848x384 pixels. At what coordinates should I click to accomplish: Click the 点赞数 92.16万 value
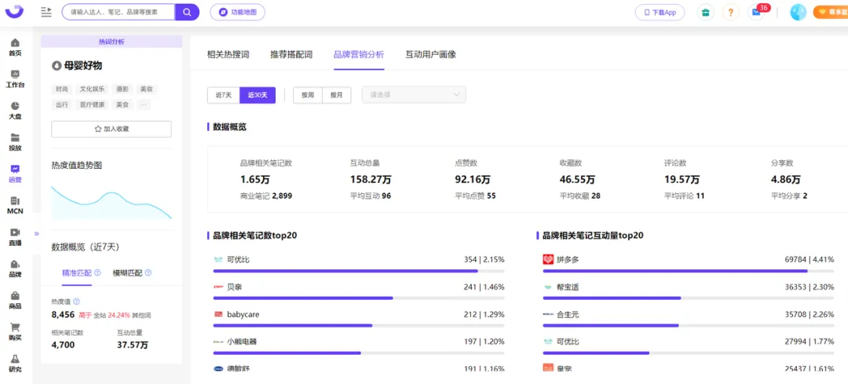coord(473,179)
